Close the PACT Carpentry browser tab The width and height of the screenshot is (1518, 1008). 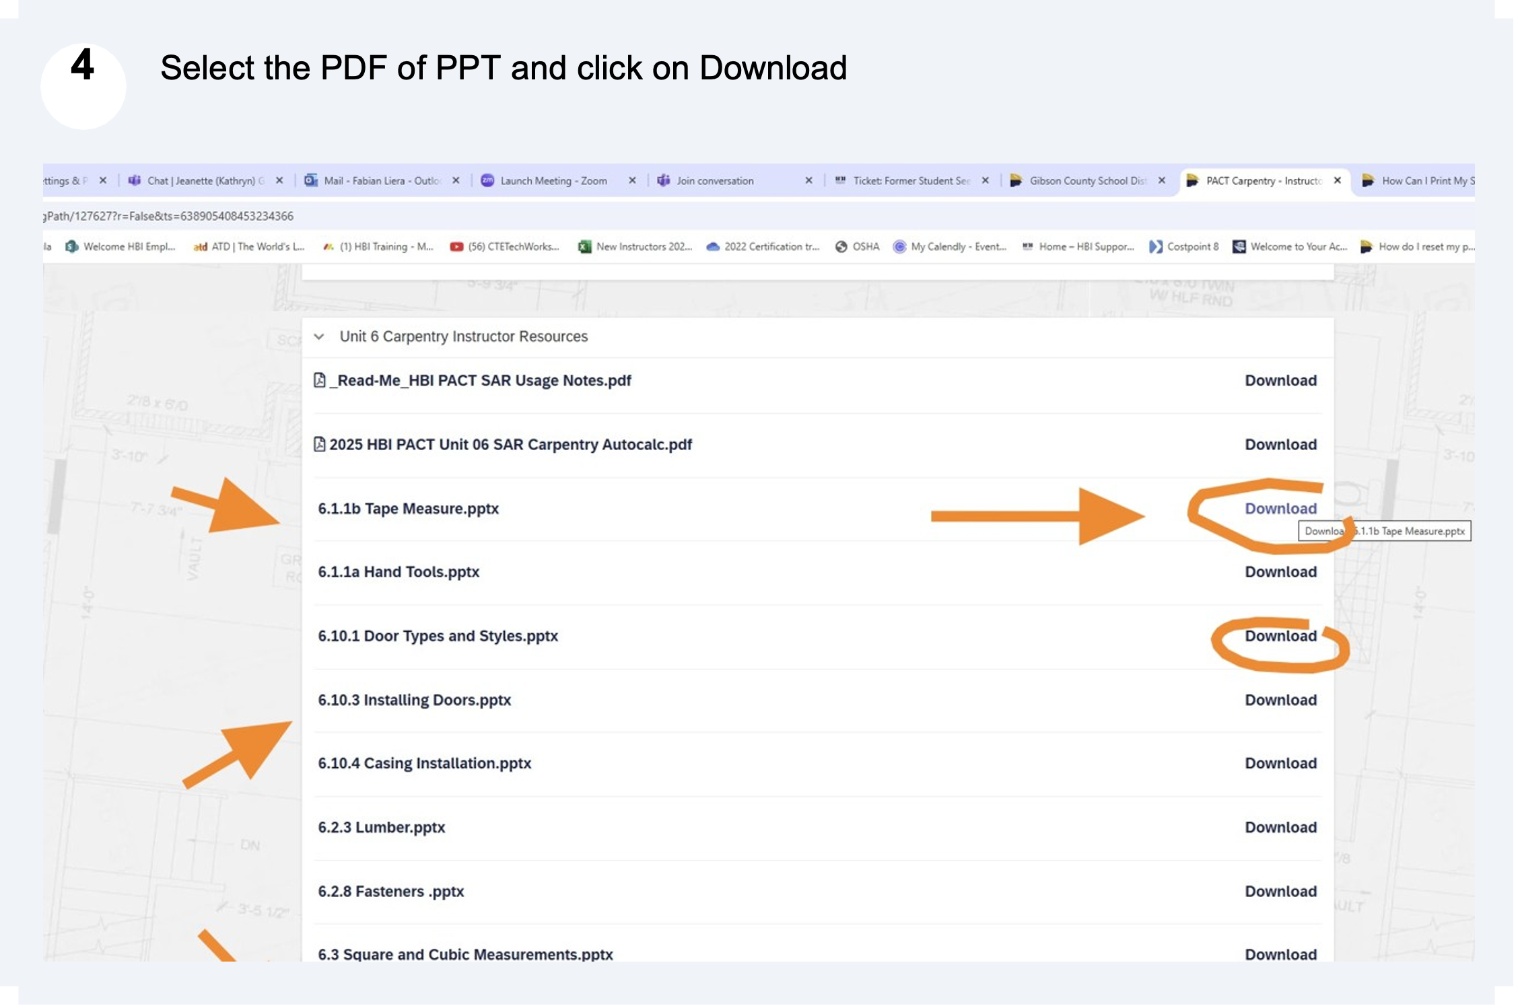click(1338, 180)
